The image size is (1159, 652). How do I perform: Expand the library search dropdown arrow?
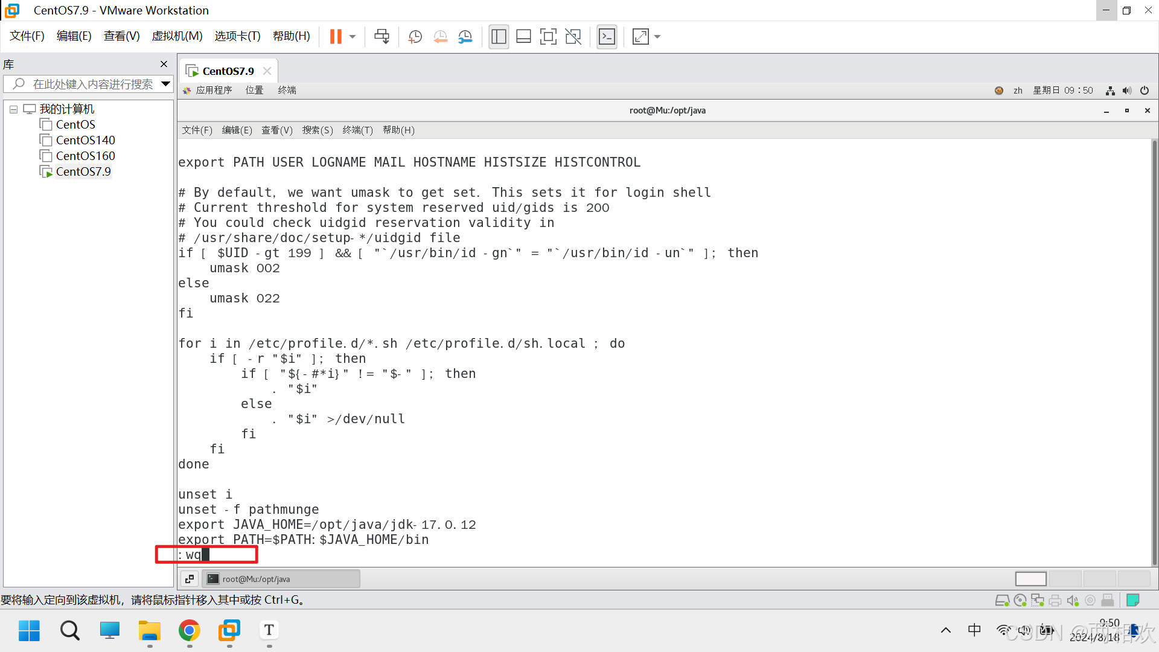(165, 84)
